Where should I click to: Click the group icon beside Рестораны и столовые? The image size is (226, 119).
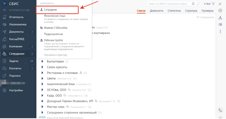pyautogui.click(x=81, y=73)
